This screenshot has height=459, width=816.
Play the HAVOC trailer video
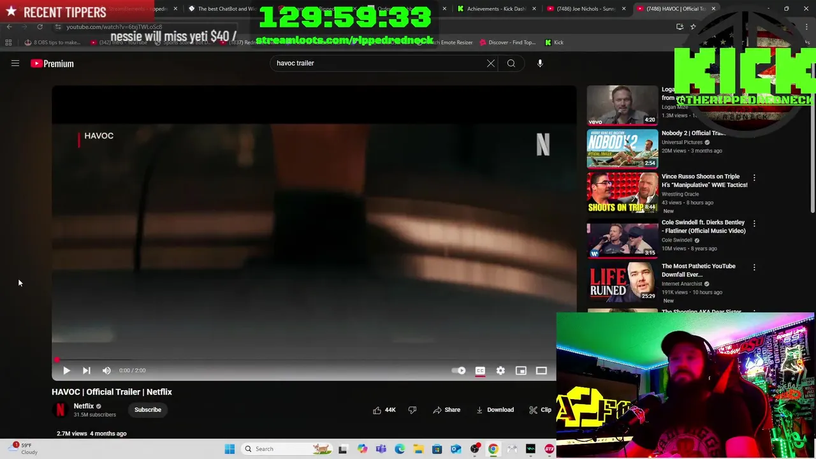click(66, 370)
